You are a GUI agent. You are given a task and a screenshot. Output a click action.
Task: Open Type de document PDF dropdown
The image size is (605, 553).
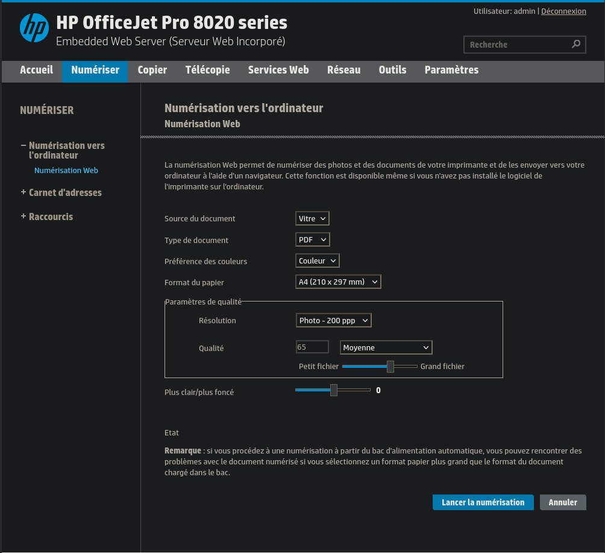click(313, 240)
